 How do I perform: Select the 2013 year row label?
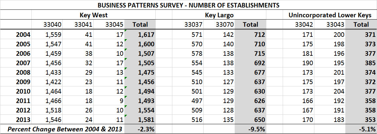tap(23, 119)
